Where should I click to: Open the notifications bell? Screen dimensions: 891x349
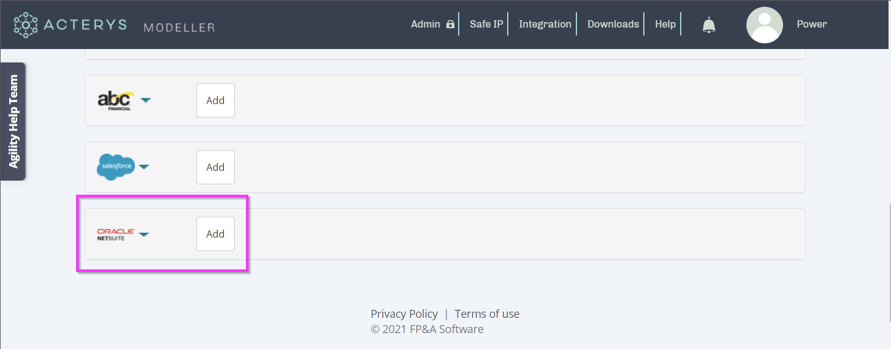709,25
